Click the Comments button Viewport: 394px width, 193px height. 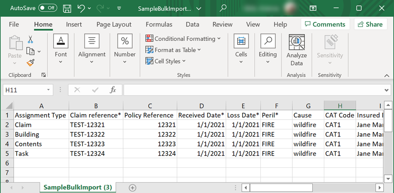pos(325,24)
